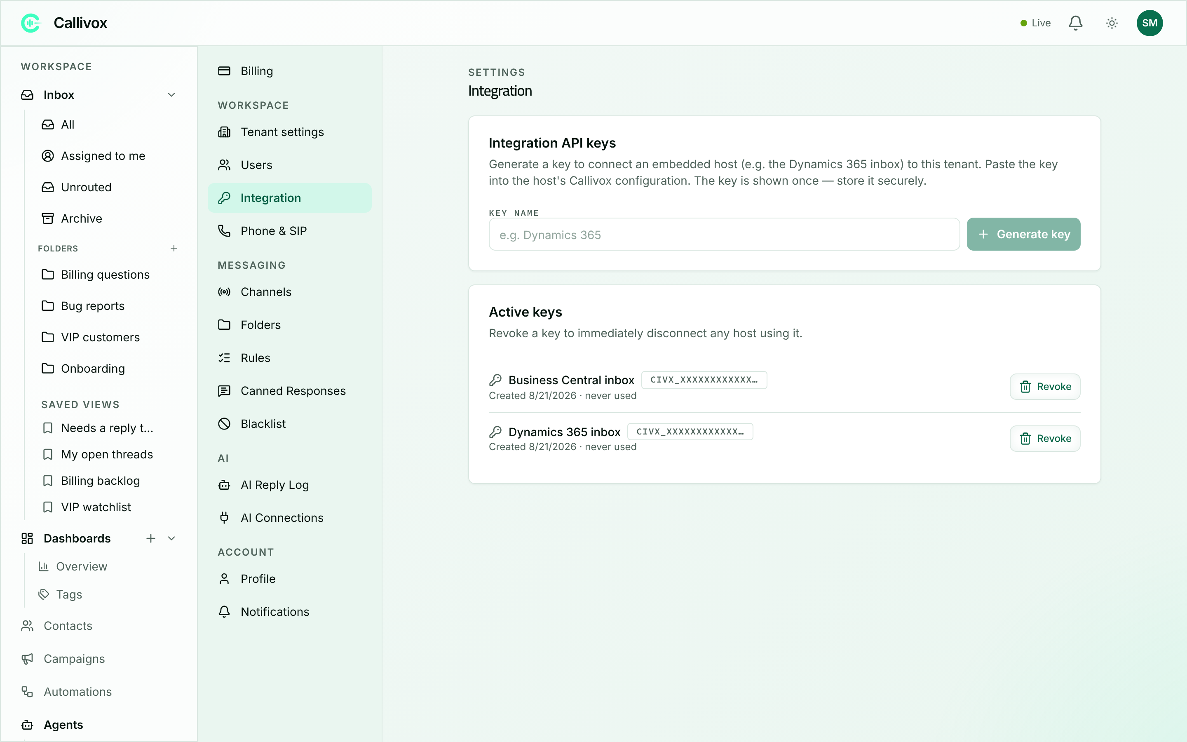Screen dimensions: 1187x742
Task: Click the Business Central inbox key token
Action: tap(704, 380)
